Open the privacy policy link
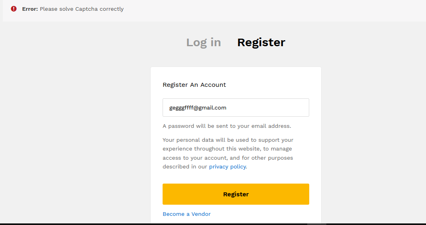The height and width of the screenshot is (225, 426). pos(228,166)
